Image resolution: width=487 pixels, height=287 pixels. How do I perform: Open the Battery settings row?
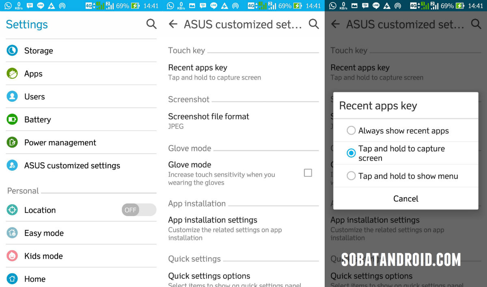[81, 120]
